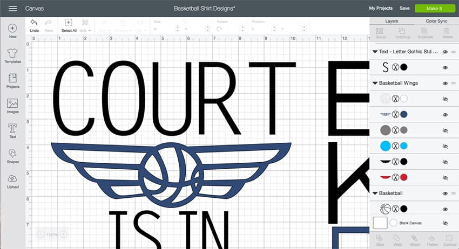UnGroup the selected layers
459x249 pixels.
tap(402, 33)
